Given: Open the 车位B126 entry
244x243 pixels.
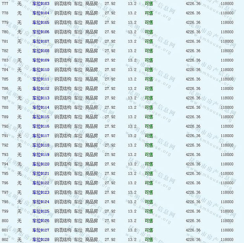Looking at the screenshot, I should pyautogui.click(x=41, y=221).
